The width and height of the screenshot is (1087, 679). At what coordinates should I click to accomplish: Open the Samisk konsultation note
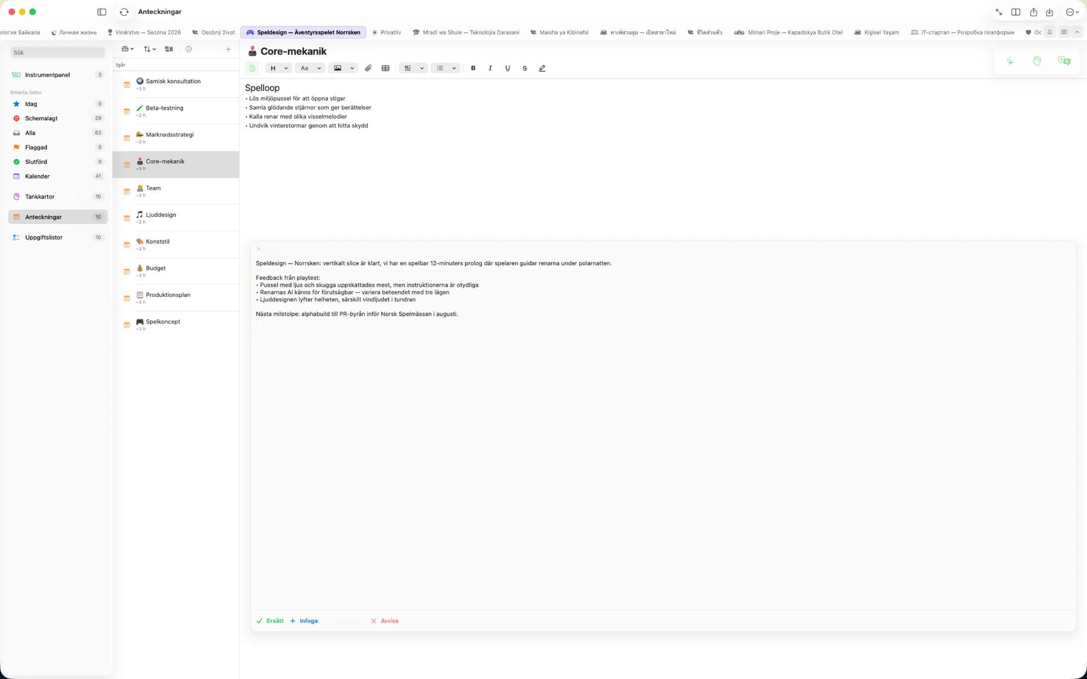click(x=176, y=84)
